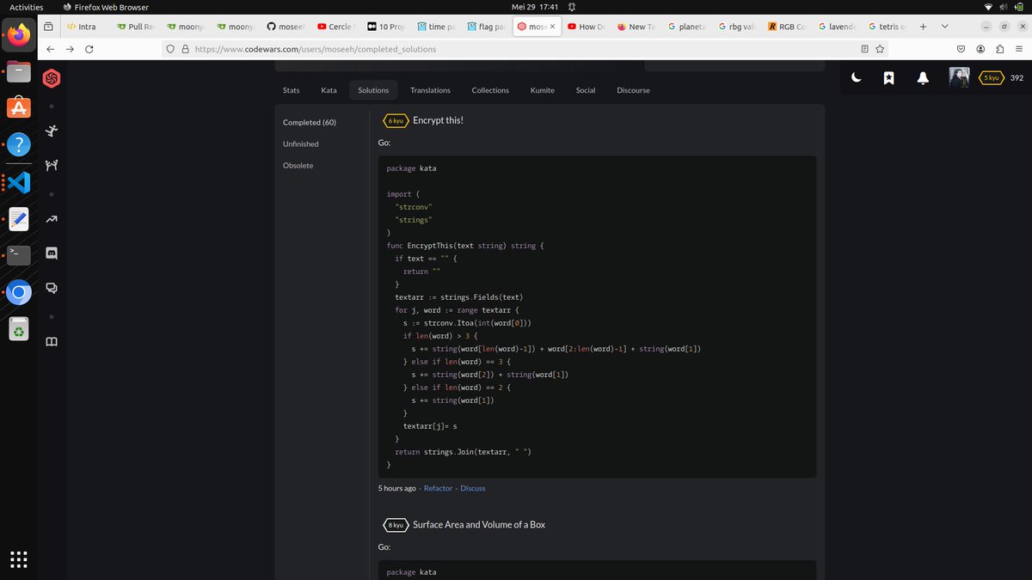Open saved collections via the bookmark-star icon

(889, 78)
